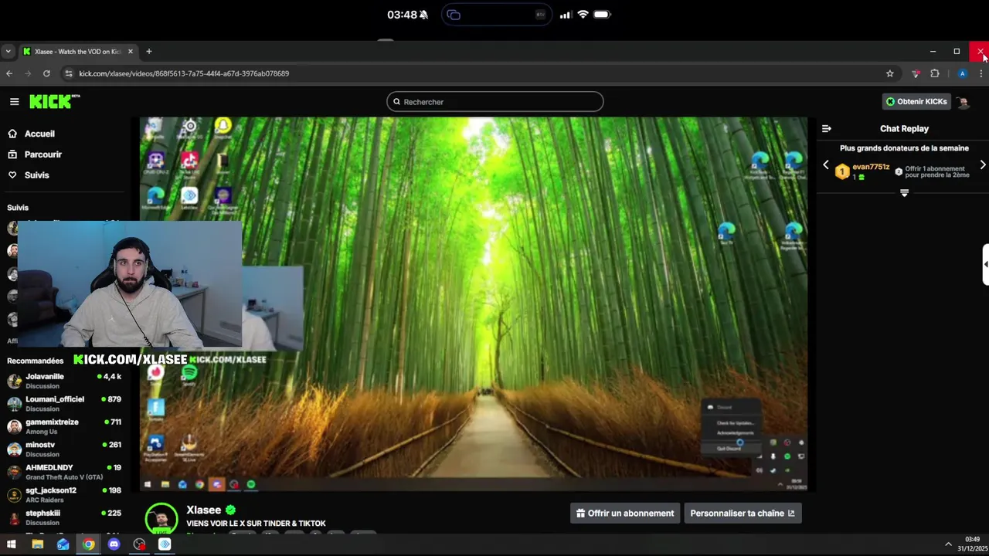The image size is (989, 556).
Task: Reload the page with the refresh icon
Action: 46,73
